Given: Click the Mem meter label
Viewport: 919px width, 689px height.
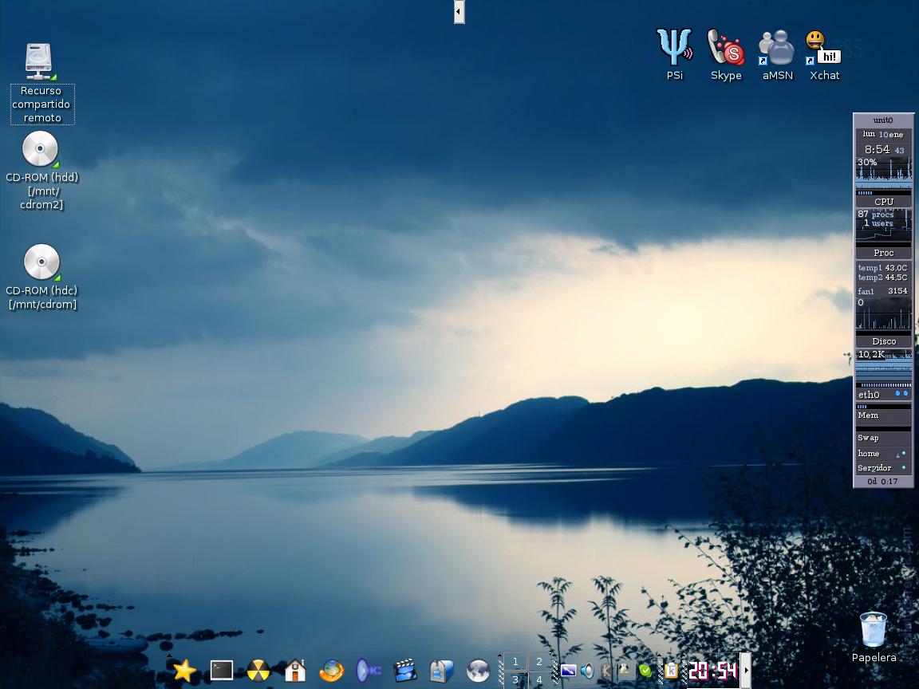Looking at the screenshot, I should pos(868,415).
